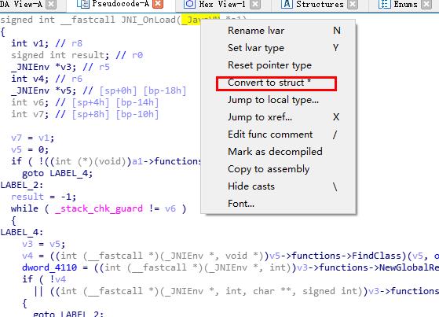Click the Enums tab icon
The height and width of the screenshot is (317, 439).
click(384, 4)
